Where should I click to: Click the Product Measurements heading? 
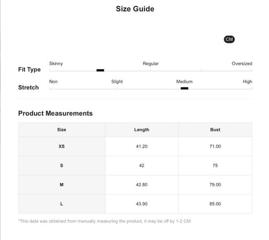(x=56, y=113)
